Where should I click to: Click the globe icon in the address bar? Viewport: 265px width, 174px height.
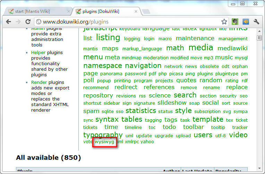coord(39,21)
